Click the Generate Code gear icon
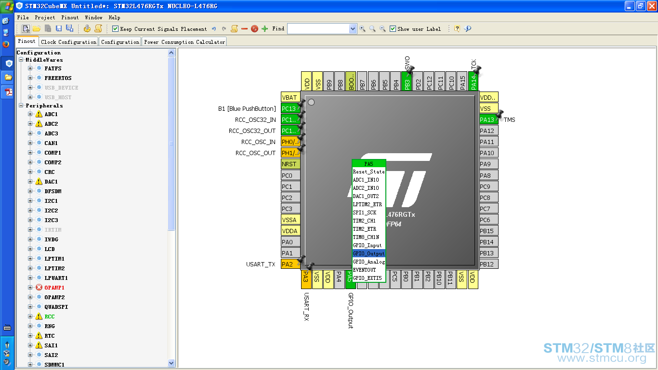Screen dimensions: 658x370 click(87, 29)
